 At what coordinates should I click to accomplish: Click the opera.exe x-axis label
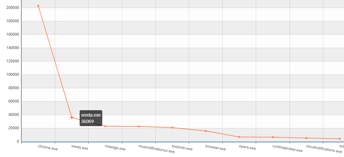pyautogui.click(x=247, y=148)
